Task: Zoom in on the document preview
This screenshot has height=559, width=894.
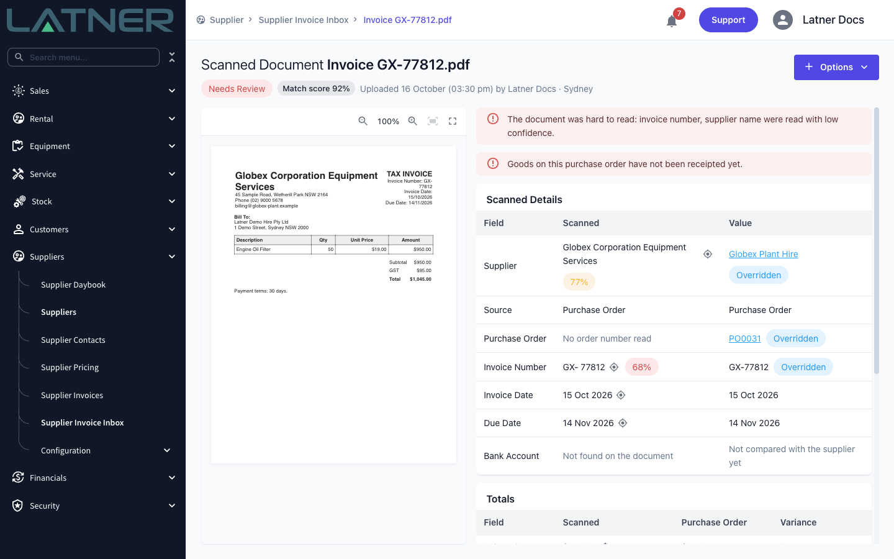Action: [x=413, y=121]
